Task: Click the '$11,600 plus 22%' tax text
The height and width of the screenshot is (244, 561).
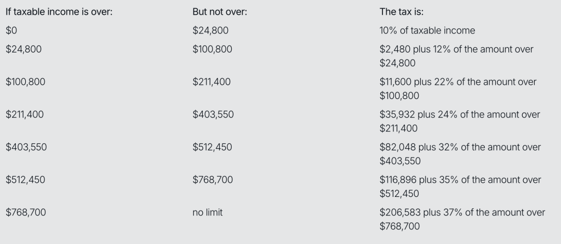Action: point(458,89)
